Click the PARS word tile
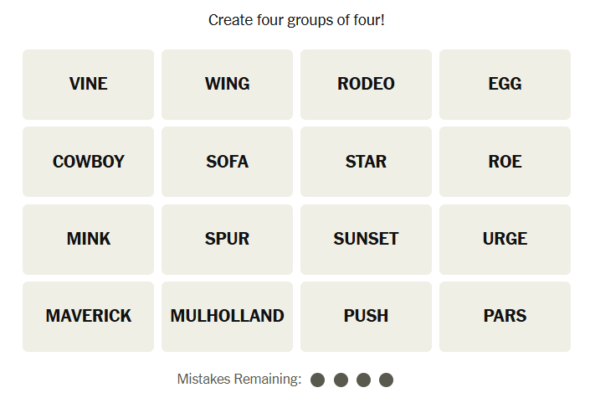This screenshot has height=398, width=590. click(505, 316)
